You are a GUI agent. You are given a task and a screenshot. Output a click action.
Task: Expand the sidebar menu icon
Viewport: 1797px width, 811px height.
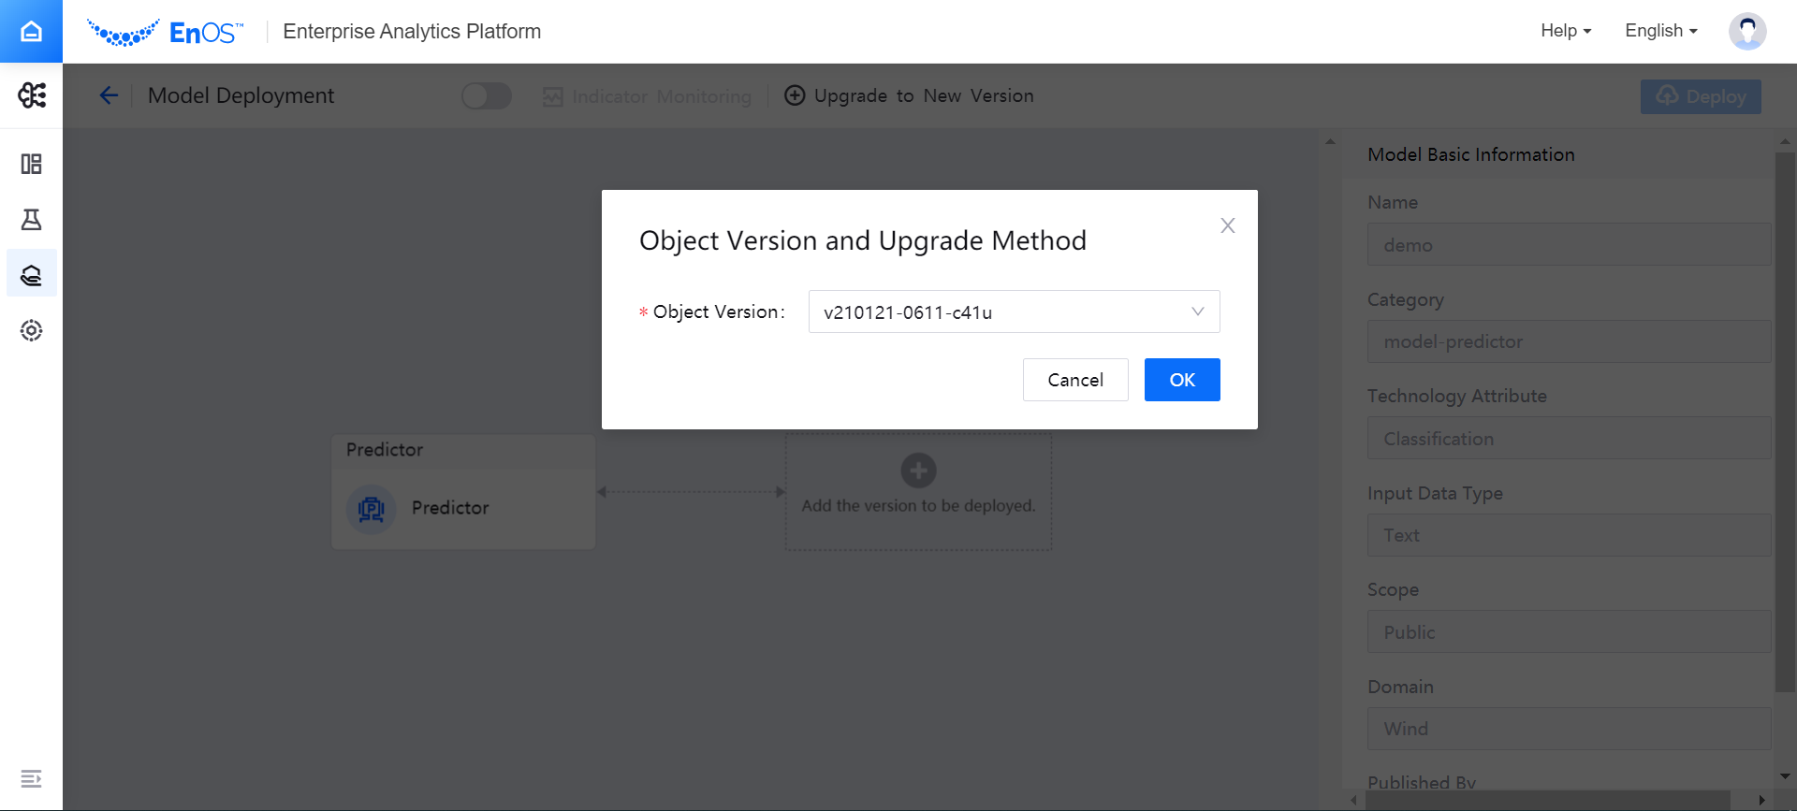31,778
